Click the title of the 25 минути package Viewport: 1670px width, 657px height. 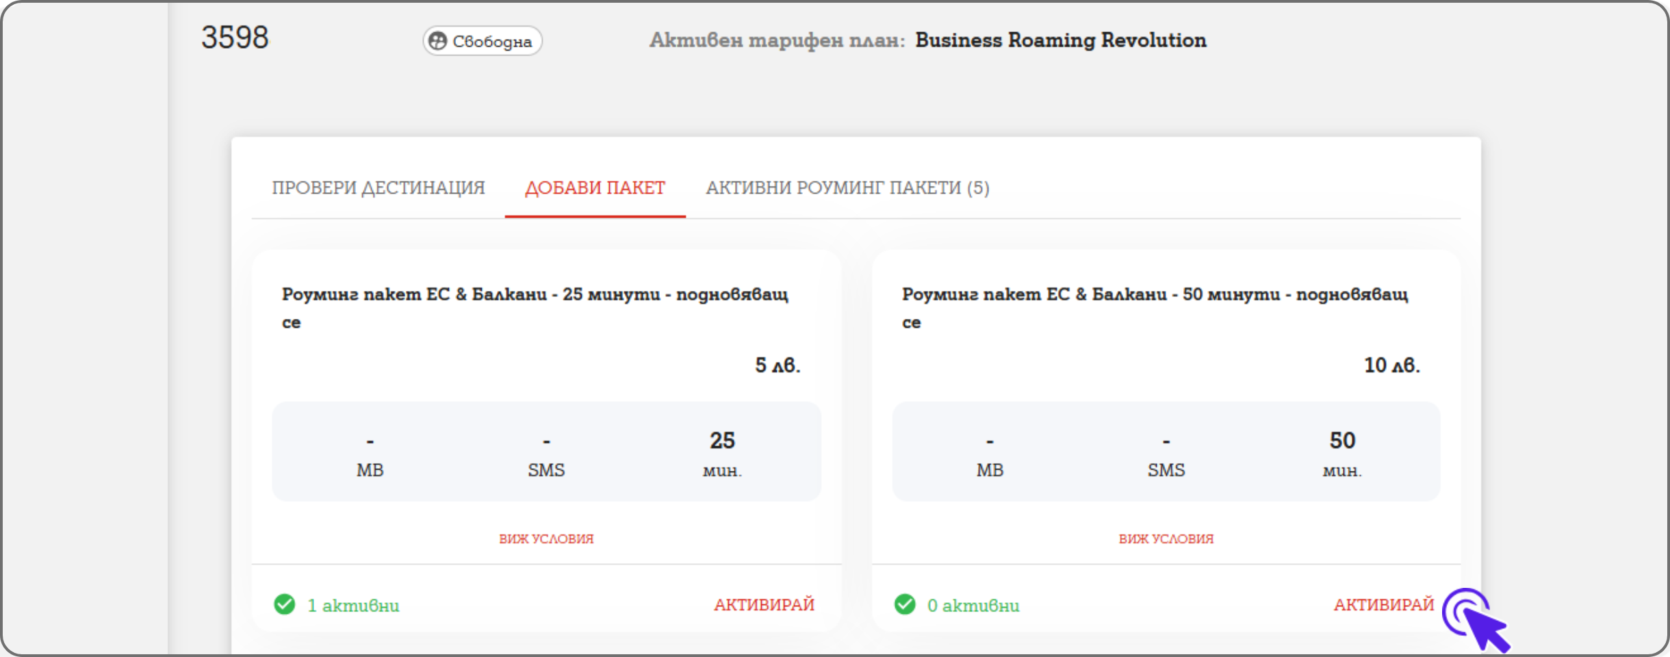[x=535, y=308]
